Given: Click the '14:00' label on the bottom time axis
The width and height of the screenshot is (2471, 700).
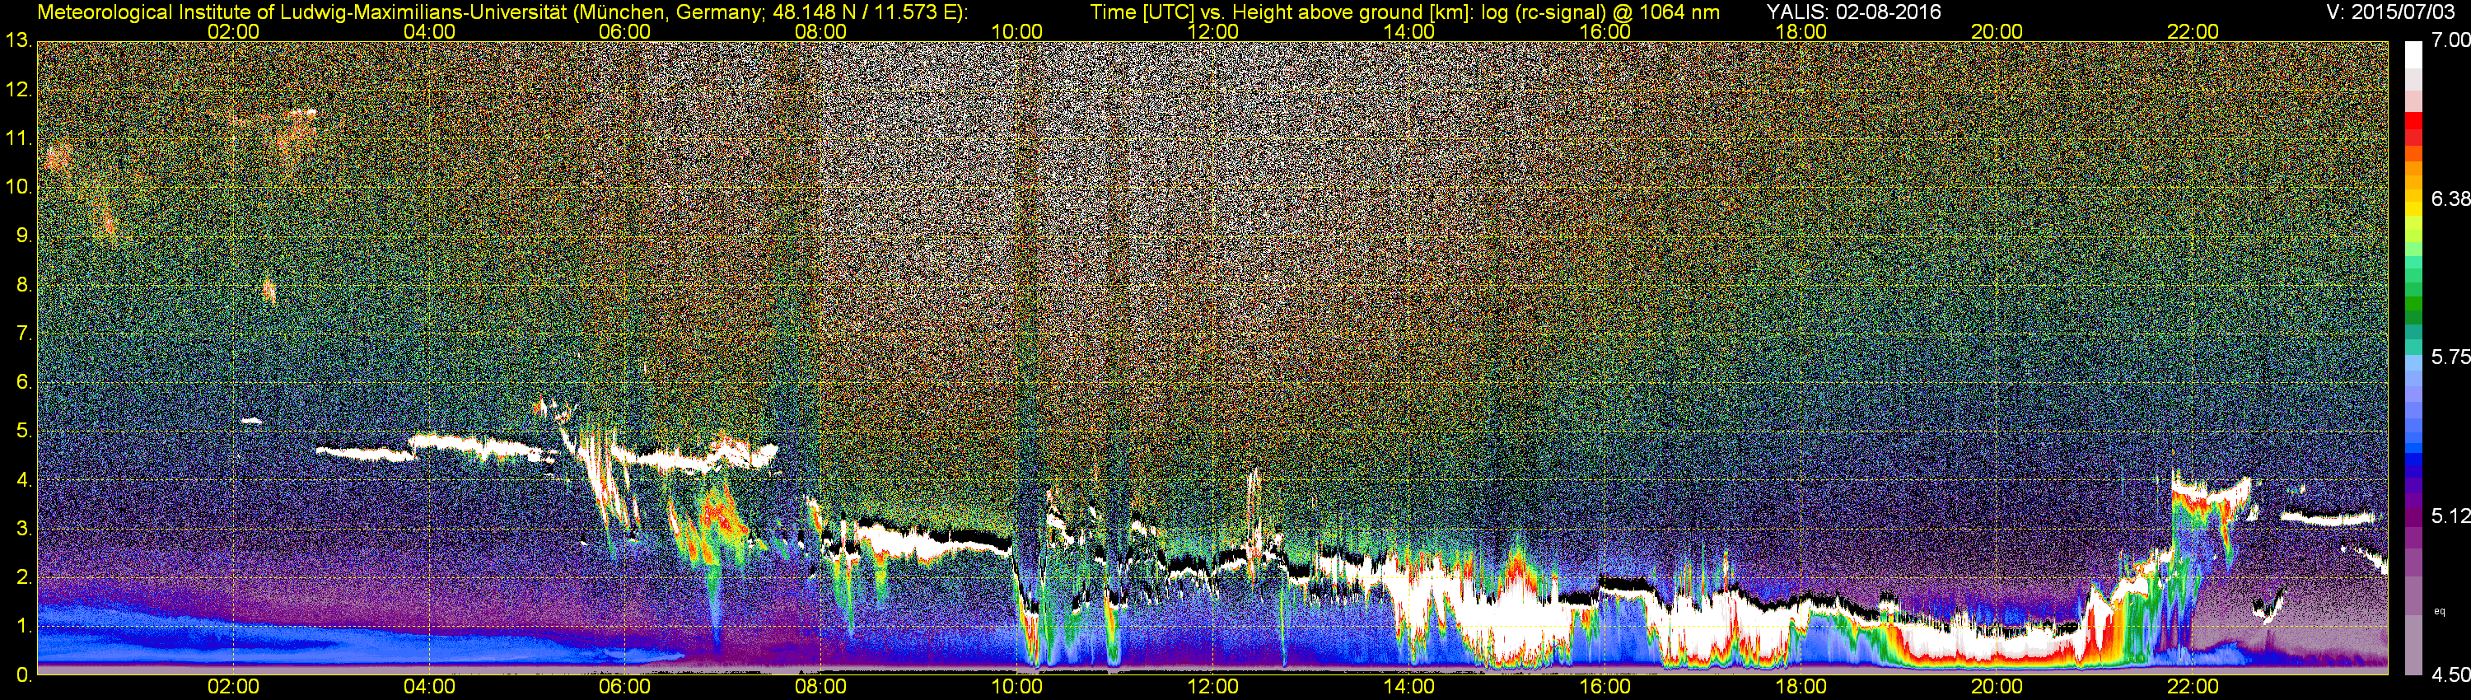Looking at the screenshot, I should point(1409,687).
